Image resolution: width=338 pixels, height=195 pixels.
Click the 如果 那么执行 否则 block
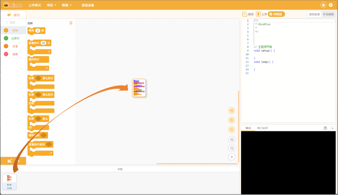point(41,102)
